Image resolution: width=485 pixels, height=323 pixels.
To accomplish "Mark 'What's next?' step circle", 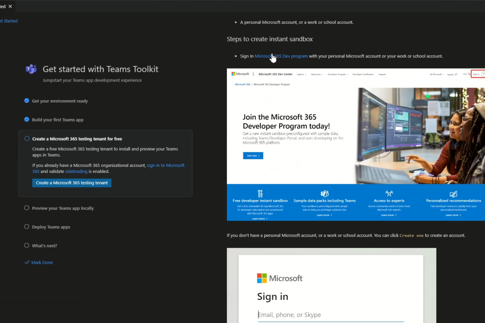I will (26, 245).
